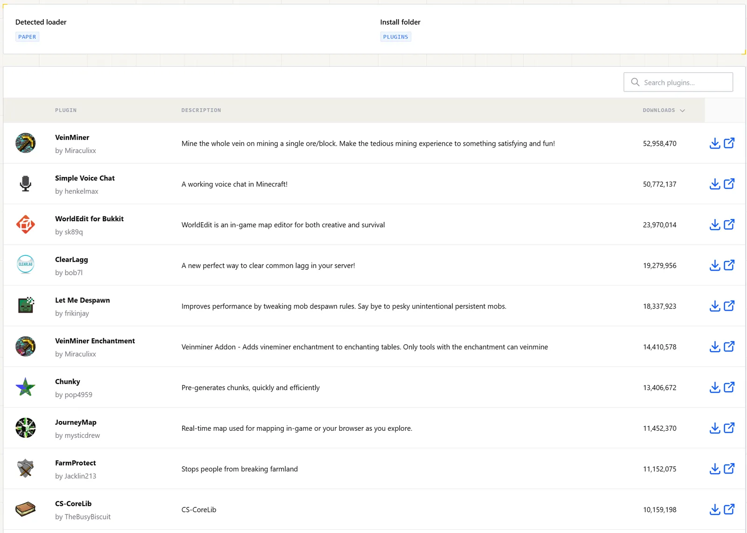The width and height of the screenshot is (747, 533).
Task: Click VeinMiner Enchantment pickaxe thumbnail
Action: point(26,346)
